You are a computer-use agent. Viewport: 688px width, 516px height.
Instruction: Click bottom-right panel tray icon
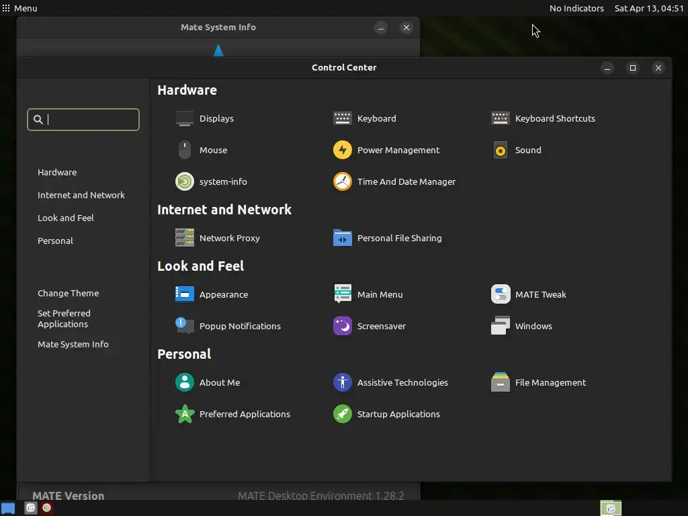tap(611, 508)
